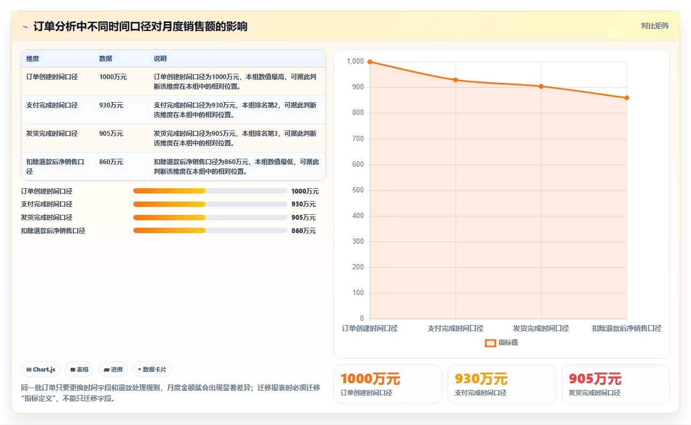
Task: Click progress list label 扣除退款后净销售口径
Action: click(53, 231)
